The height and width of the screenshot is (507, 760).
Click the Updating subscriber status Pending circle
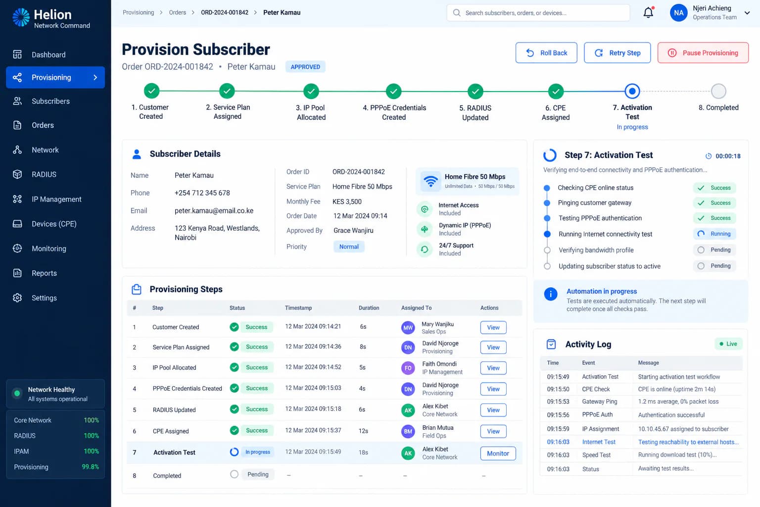tap(701, 266)
